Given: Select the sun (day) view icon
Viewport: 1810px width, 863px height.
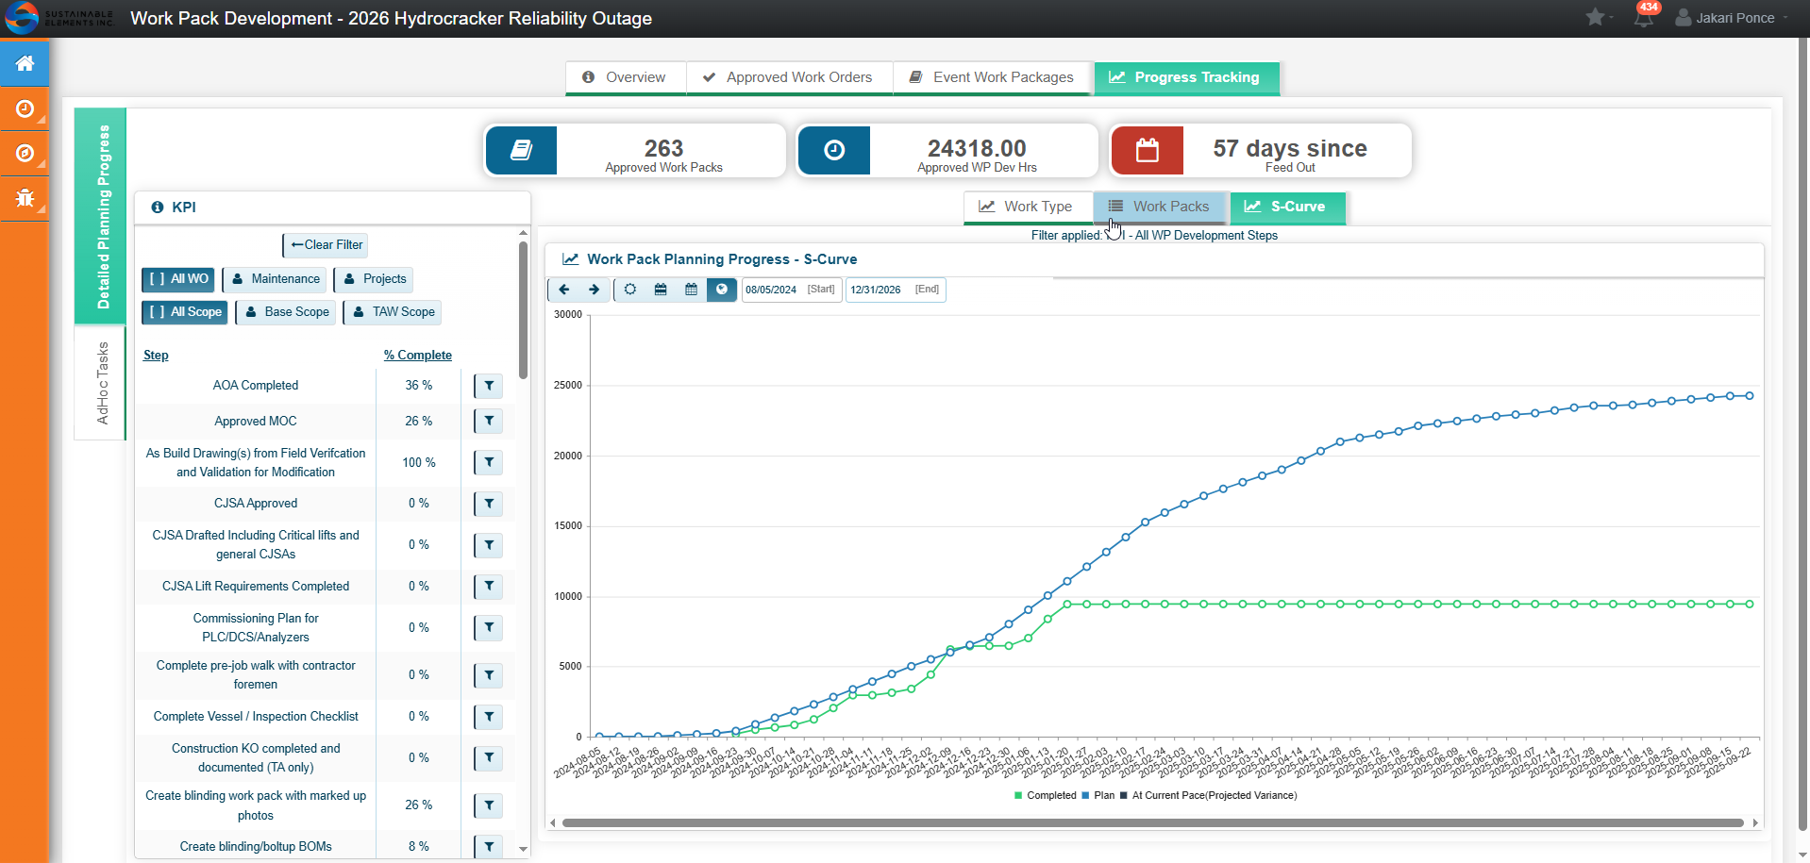Looking at the screenshot, I should click(630, 290).
